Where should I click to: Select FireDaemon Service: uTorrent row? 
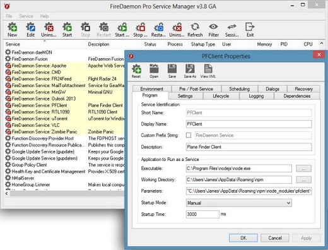tap(65, 119)
